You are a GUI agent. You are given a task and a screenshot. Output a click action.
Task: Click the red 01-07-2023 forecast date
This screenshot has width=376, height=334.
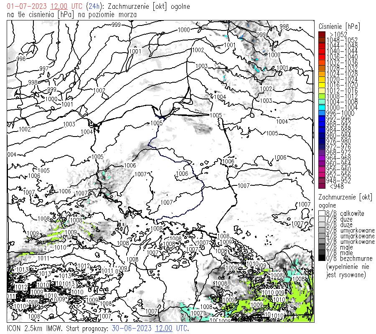[27, 6]
